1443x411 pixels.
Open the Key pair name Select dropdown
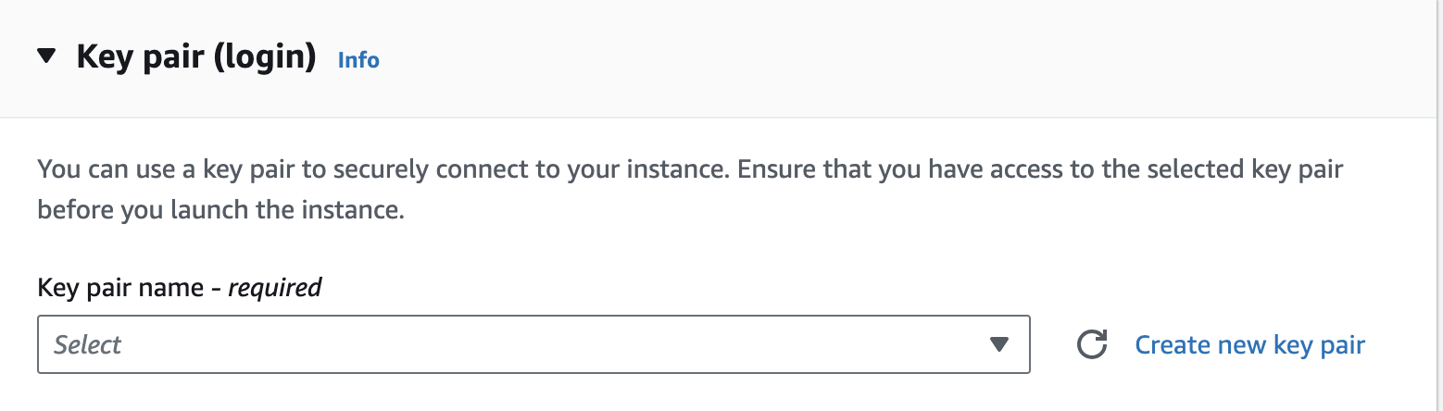(x=533, y=345)
